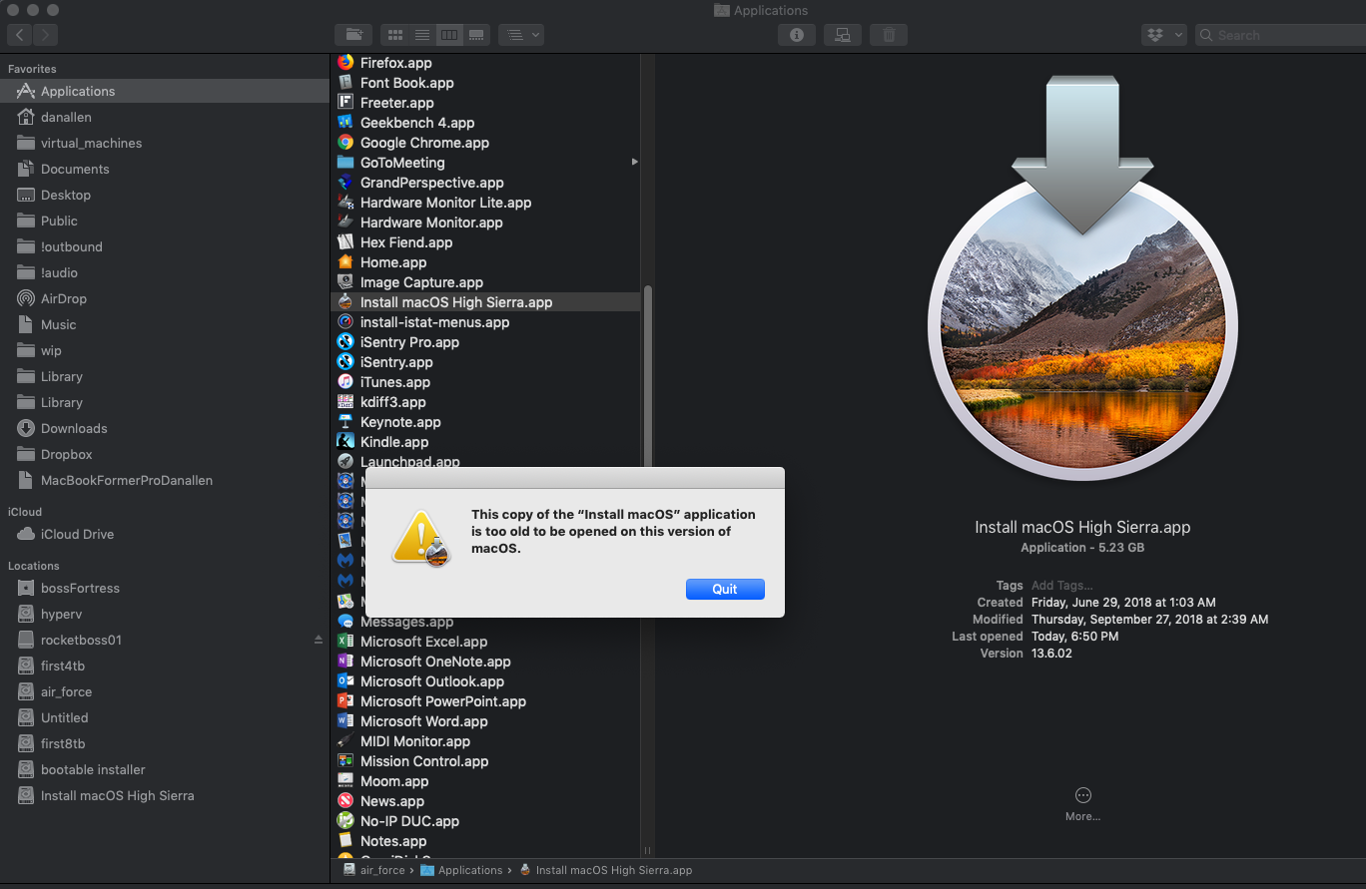Click the Microsoft OneNote.app icon

345,662
